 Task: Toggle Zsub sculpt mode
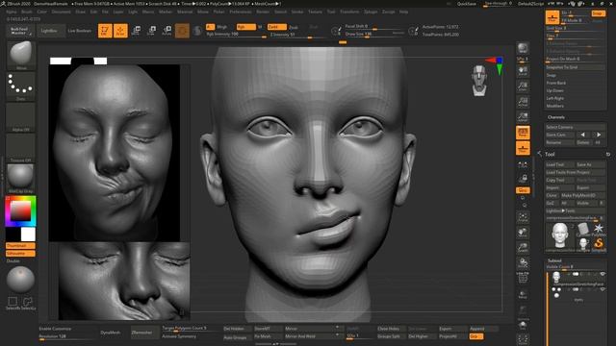point(294,28)
